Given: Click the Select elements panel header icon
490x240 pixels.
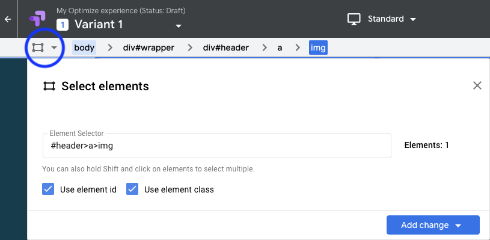Looking at the screenshot, I should (49, 86).
